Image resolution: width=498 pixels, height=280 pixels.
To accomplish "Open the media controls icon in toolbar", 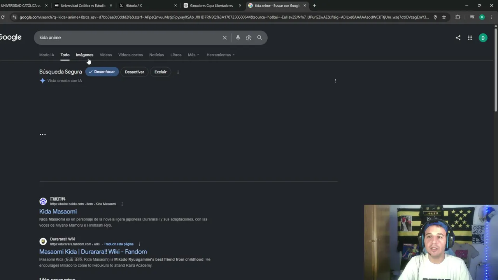I will (x=472, y=17).
